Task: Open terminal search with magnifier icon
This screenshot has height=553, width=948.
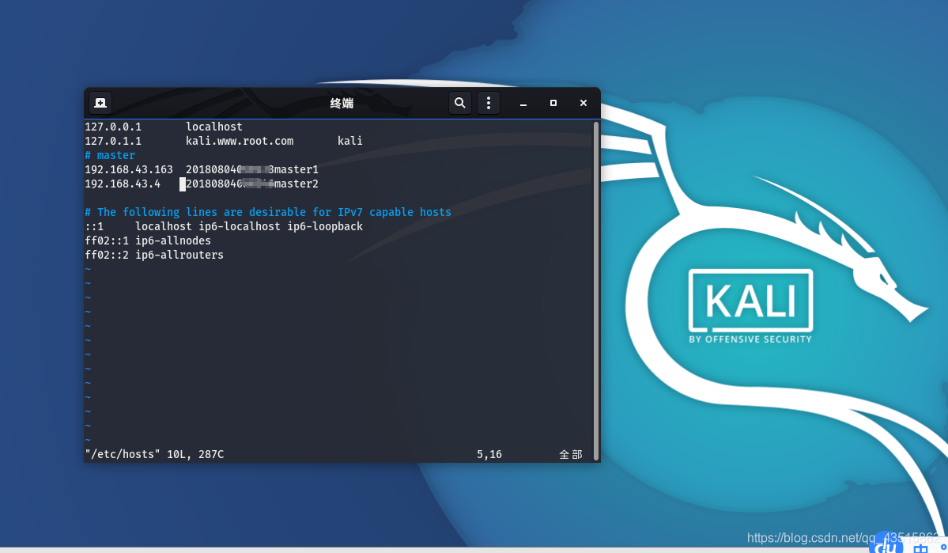Action: tap(460, 103)
